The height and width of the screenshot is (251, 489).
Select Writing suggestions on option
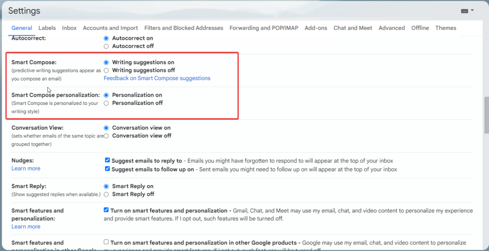(106, 62)
